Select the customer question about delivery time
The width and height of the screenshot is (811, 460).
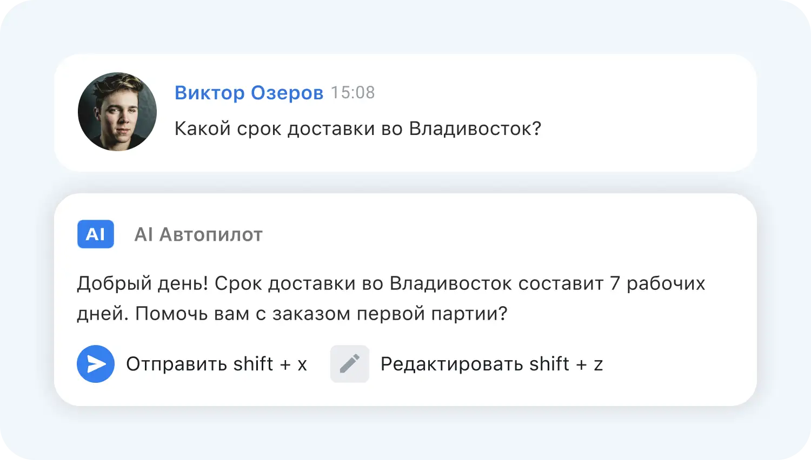pyautogui.click(x=357, y=129)
